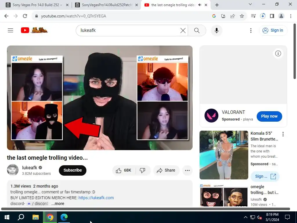
Task: Click the address bar URL
Action: (x=73, y=16)
